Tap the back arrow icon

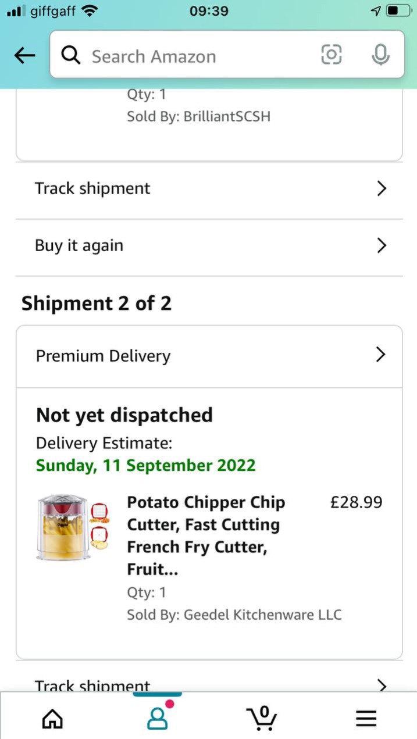24,56
